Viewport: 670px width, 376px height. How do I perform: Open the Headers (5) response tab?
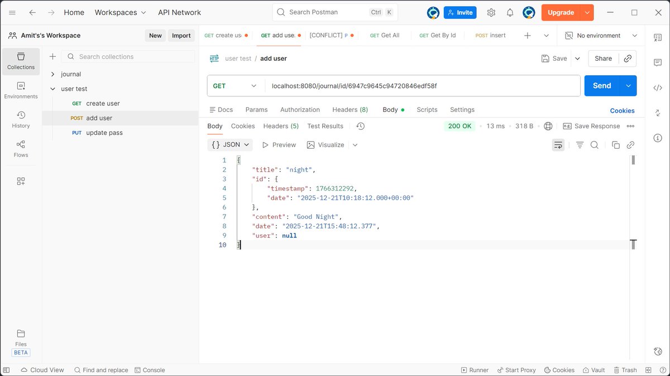pos(281,126)
